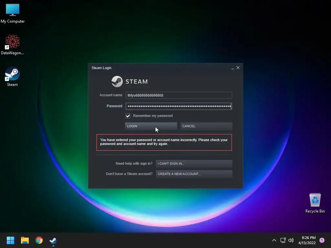
Task: Click the incorrect password error message
Action: tap(164, 142)
